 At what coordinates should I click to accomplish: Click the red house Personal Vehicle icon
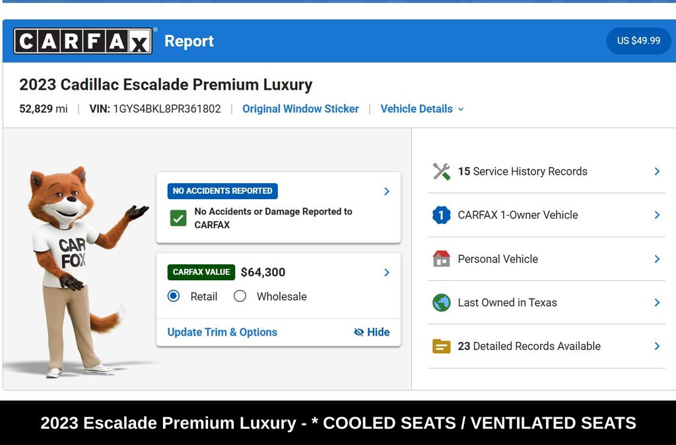[441, 258]
